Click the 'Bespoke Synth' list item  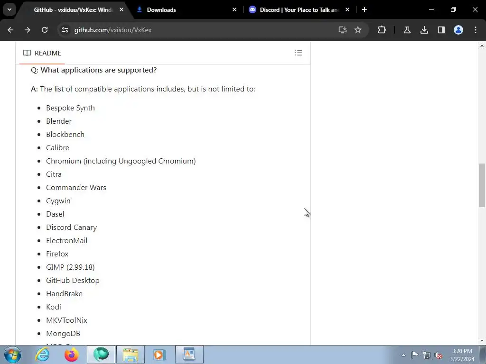point(70,108)
